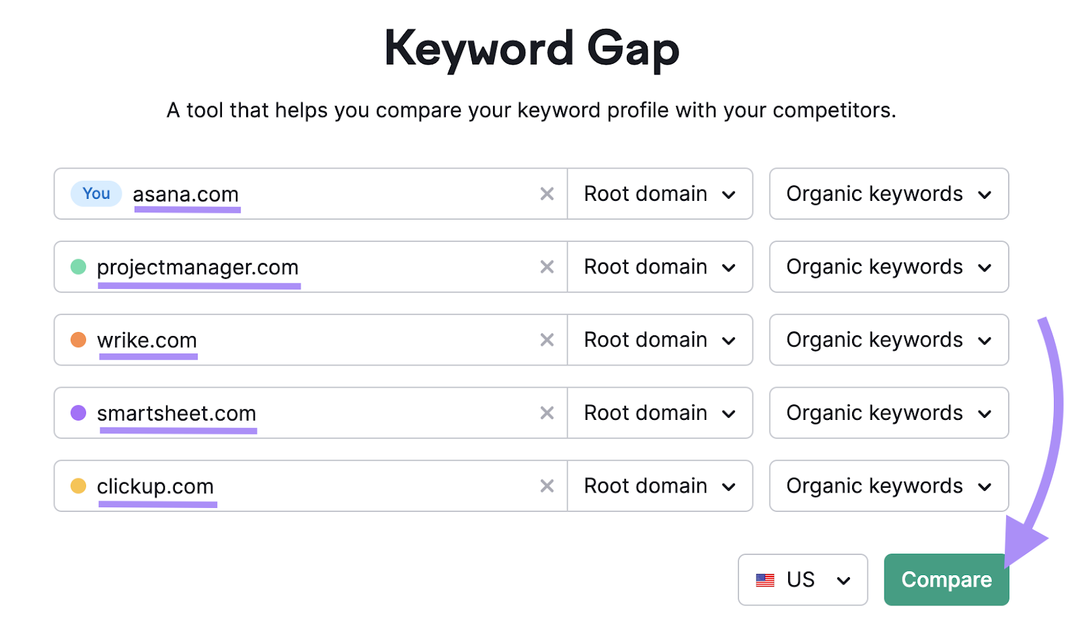Click the Compare button
Image resolution: width=1076 pixels, height=643 pixels.
[x=946, y=579]
